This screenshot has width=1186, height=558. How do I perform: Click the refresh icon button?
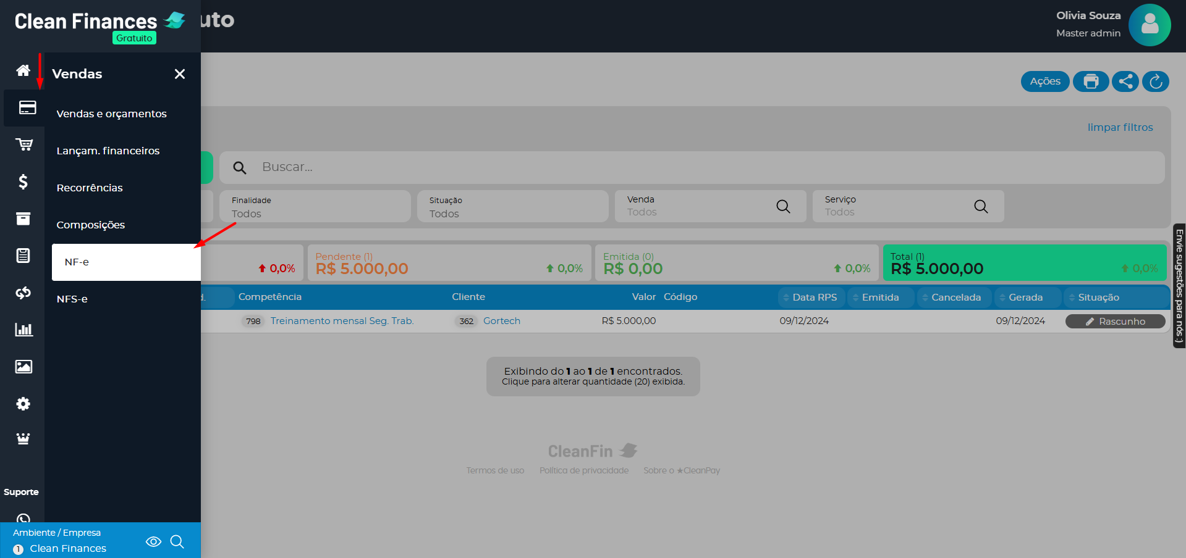1155,81
